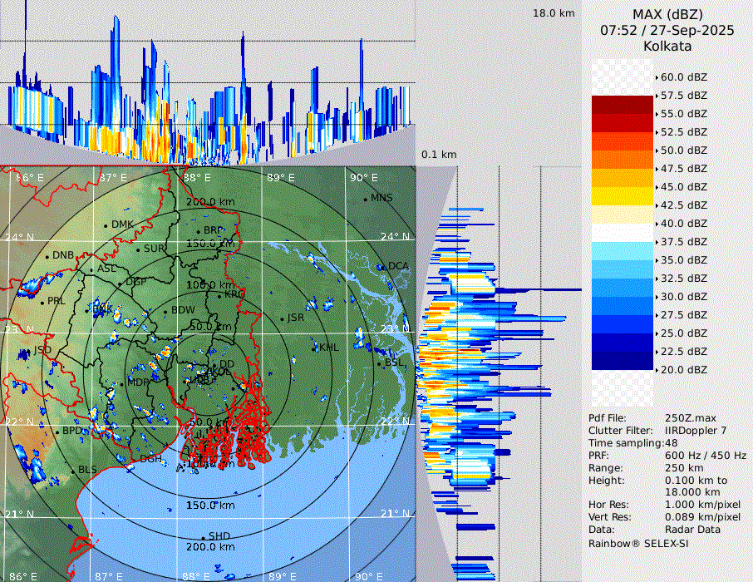The height and width of the screenshot is (582, 753).
Task: Click the 07:52 / 27-Sep-2025 timestamp
Action: (667, 30)
